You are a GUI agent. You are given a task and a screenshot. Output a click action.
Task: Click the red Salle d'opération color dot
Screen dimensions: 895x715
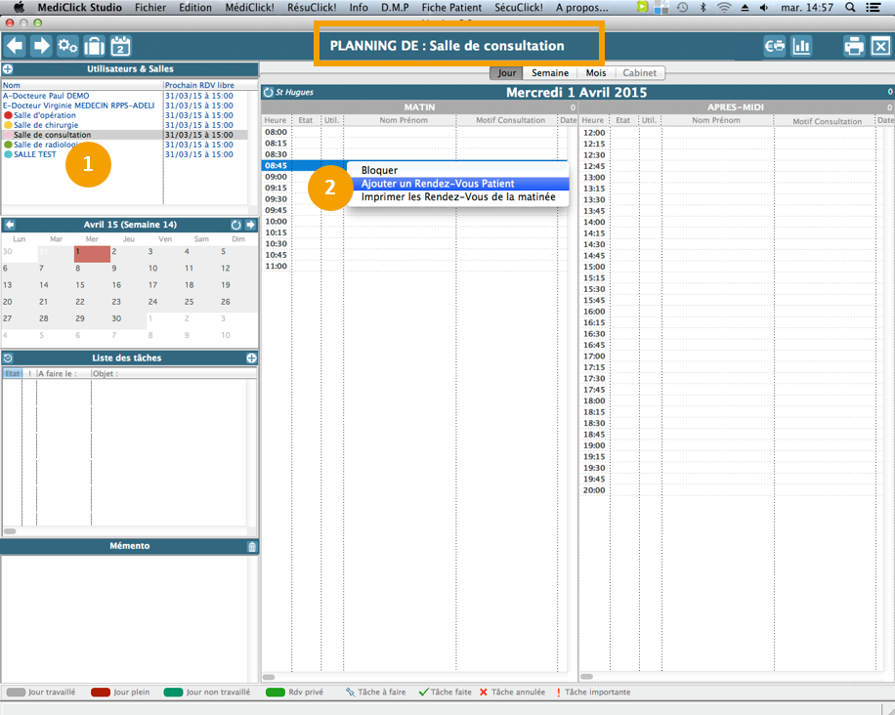point(8,115)
